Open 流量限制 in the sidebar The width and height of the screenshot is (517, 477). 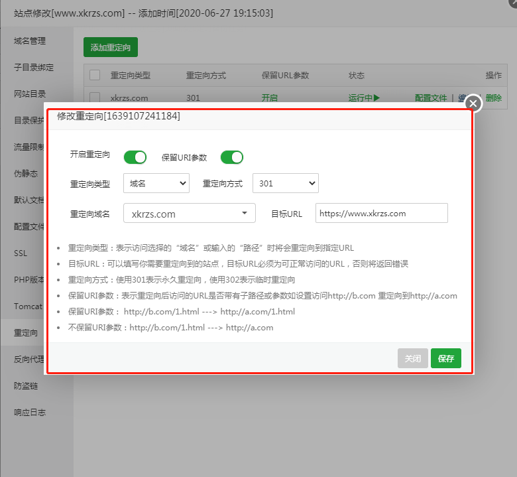(x=29, y=147)
